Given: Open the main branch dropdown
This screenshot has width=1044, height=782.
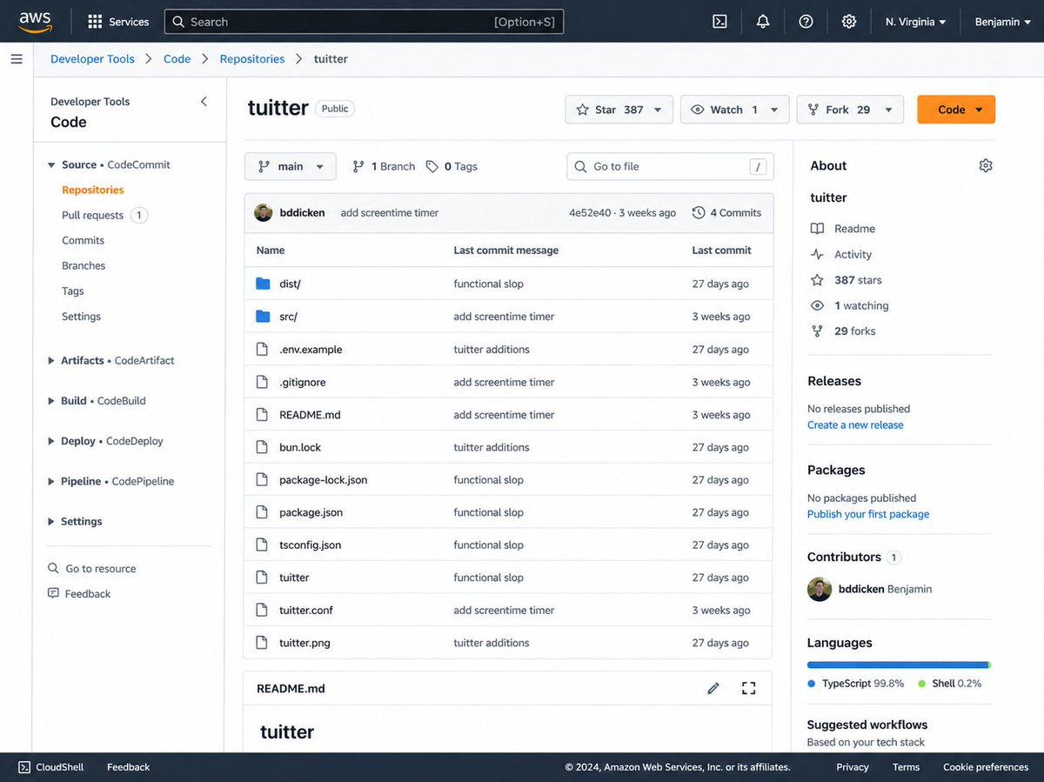Looking at the screenshot, I should click(x=291, y=166).
